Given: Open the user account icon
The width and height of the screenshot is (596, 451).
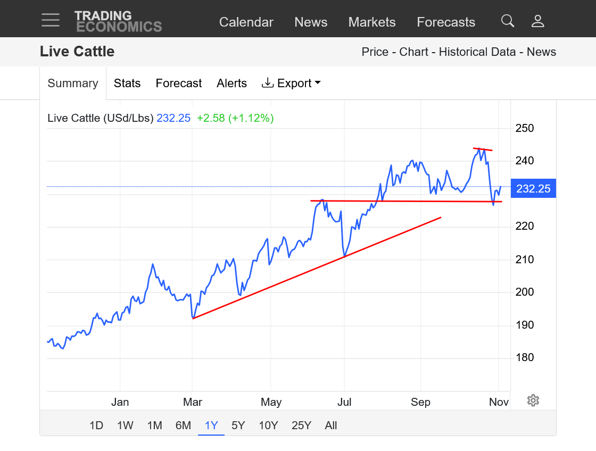Looking at the screenshot, I should click(538, 21).
